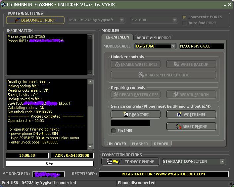Toggle Enumerate PORTS checkbox
This screenshot has height=187, width=234.
184,17
